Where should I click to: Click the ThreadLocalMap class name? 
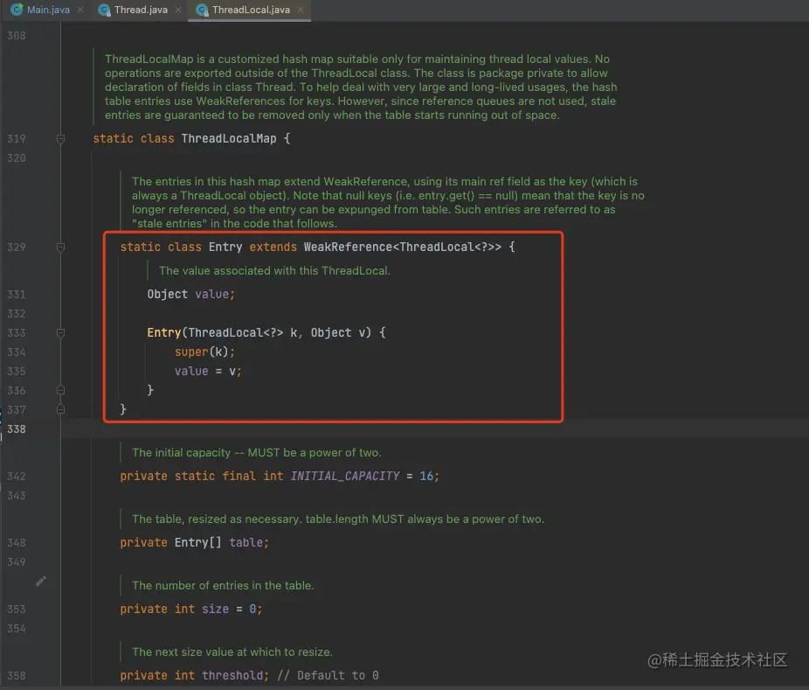pos(229,138)
